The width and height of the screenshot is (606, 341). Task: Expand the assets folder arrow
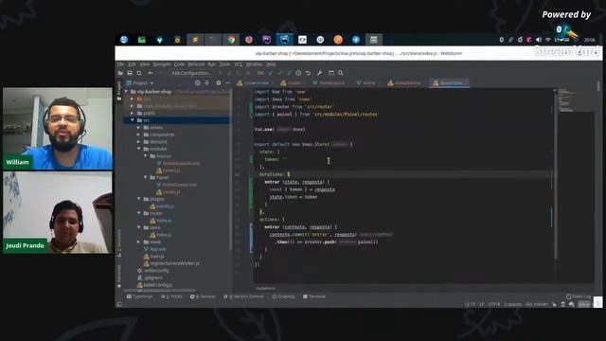point(139,128)
